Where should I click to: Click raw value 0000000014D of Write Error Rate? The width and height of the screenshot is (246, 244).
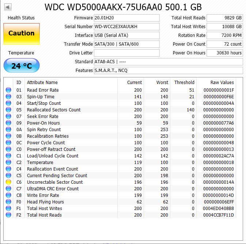tap(218, 195)
